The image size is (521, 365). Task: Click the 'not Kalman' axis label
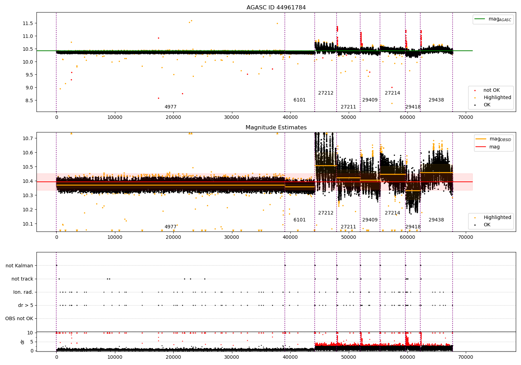(x=19, y=266)
